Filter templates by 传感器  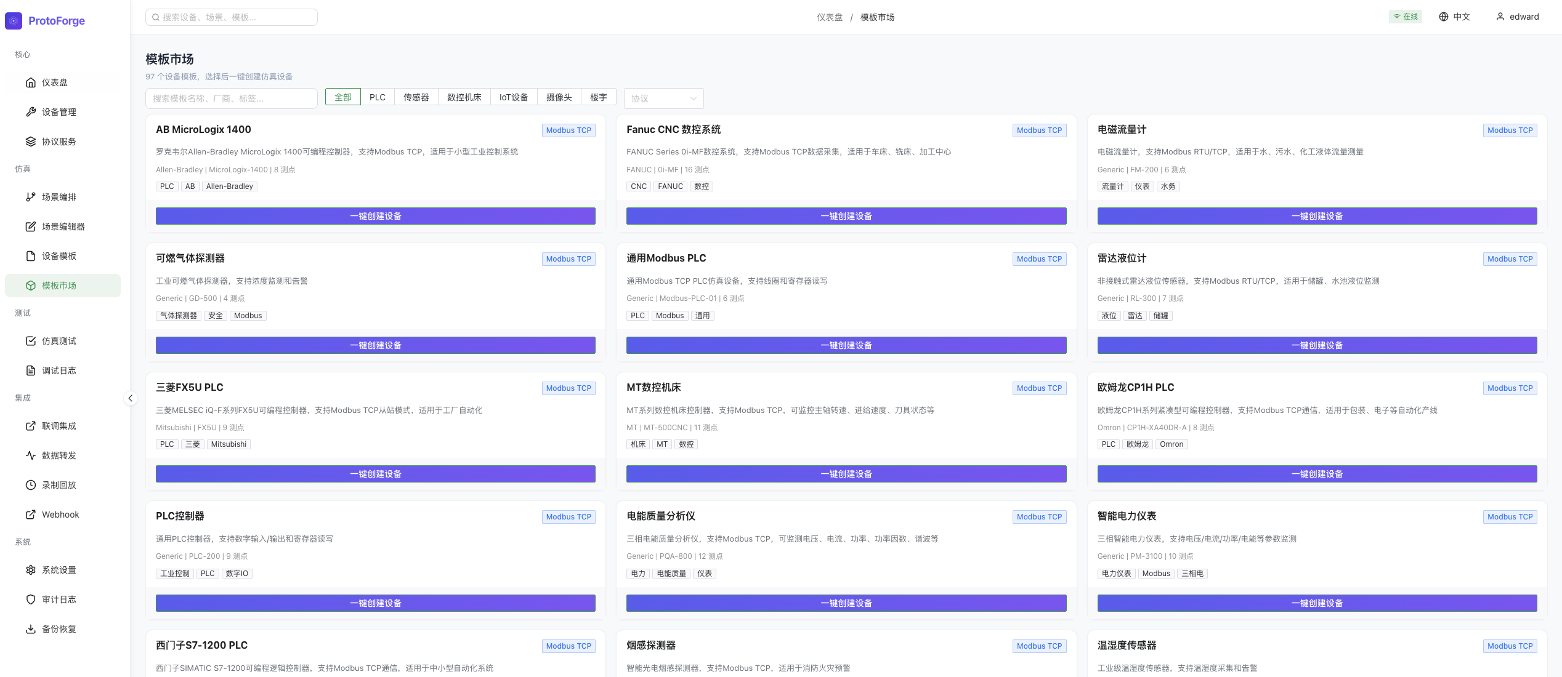pos(416,97)
